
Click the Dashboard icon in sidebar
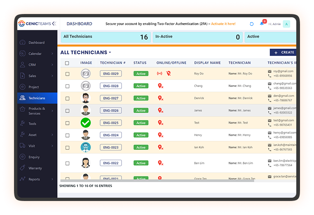(x=22, y=42)
